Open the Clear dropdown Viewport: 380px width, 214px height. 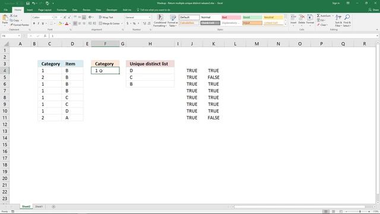tap(323, 25)
